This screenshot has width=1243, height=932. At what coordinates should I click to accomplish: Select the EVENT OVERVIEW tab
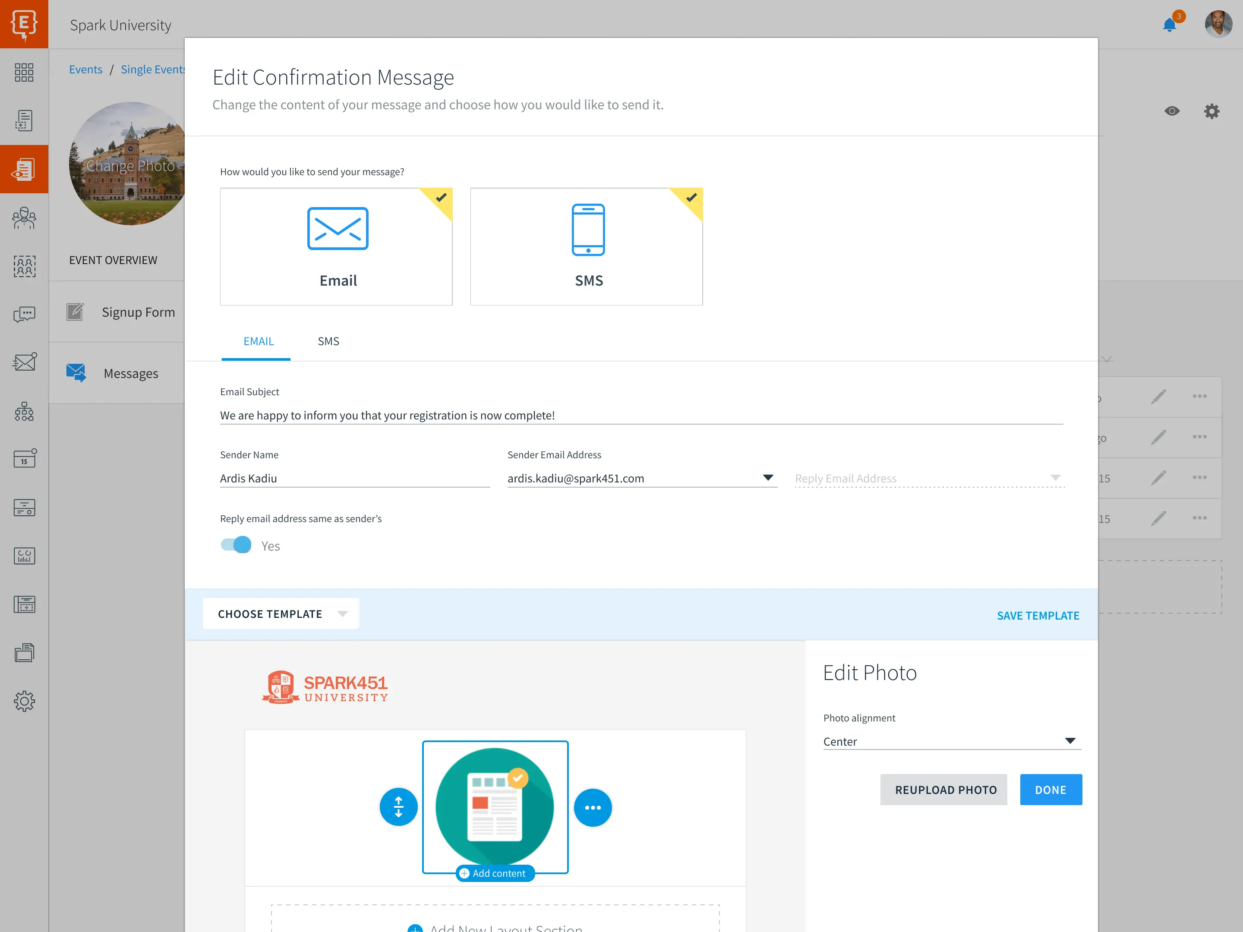click(113, 260)
